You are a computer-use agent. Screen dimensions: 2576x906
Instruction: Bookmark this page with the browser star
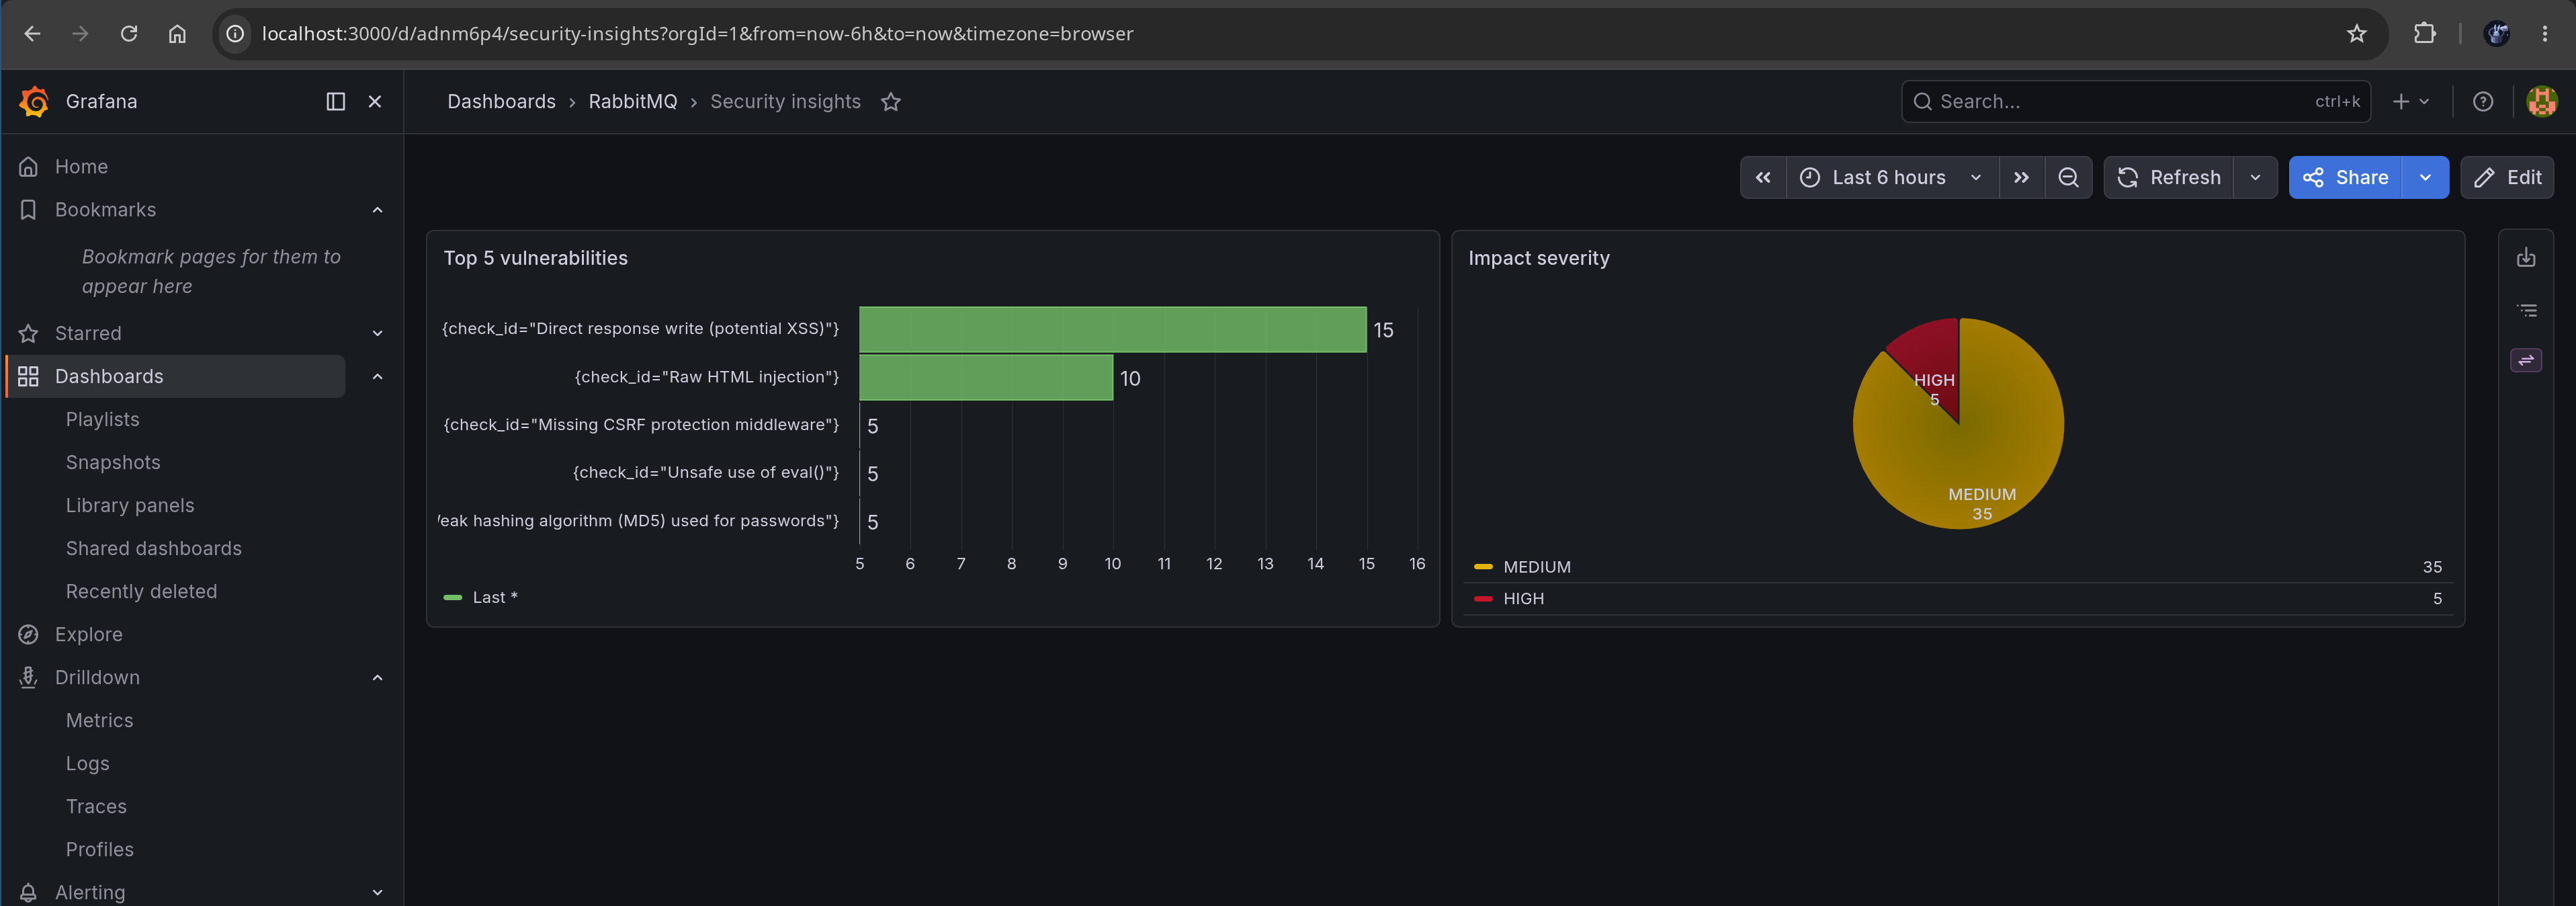point(2357,33)
